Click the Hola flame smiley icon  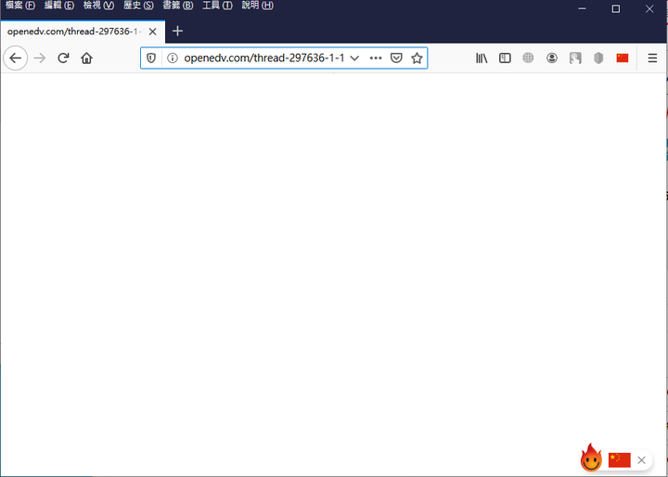coord(591,458)
